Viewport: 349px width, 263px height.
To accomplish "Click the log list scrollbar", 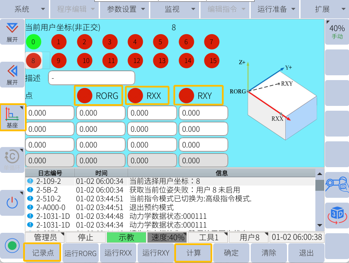I will [320, 199].
